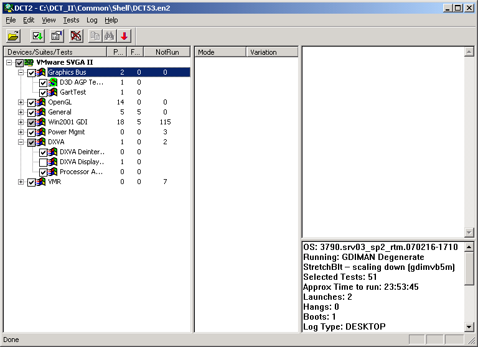Expand the Win2001 GDI node
The image size is (478, 347).
pos(21,122)
